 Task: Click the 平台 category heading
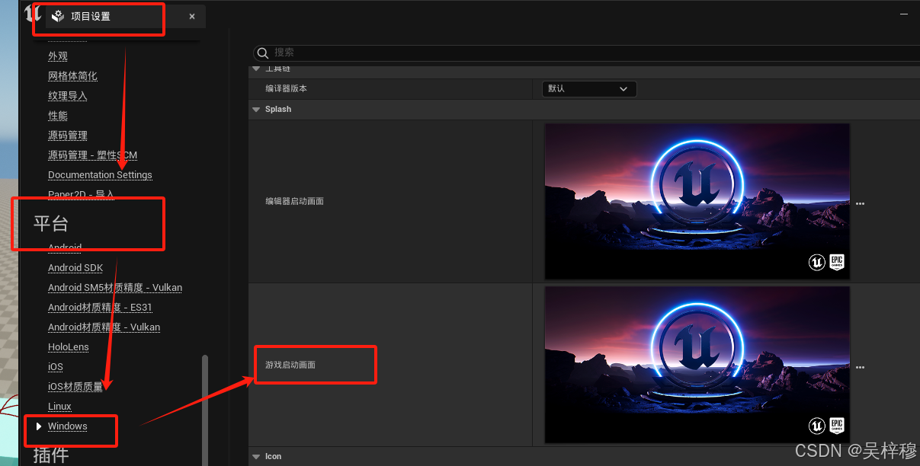[51, 224]
